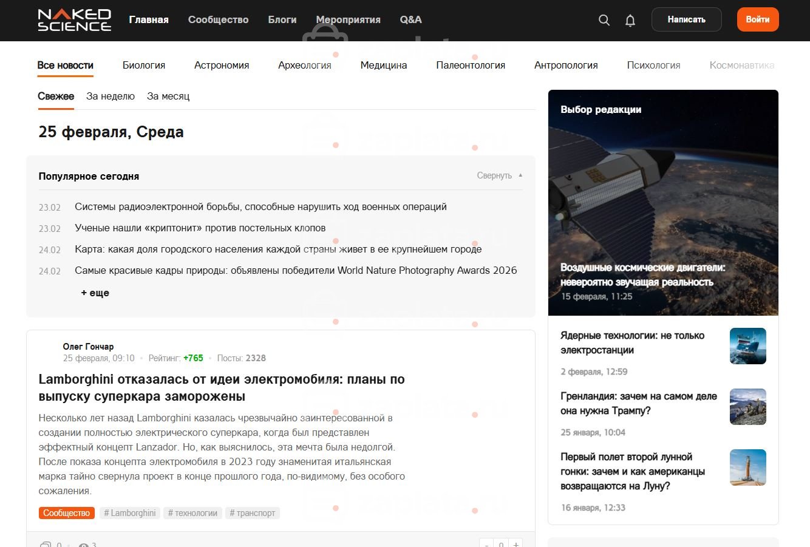Click the orange Сообщество tag

pyautogui.click(x=66, y=513)
